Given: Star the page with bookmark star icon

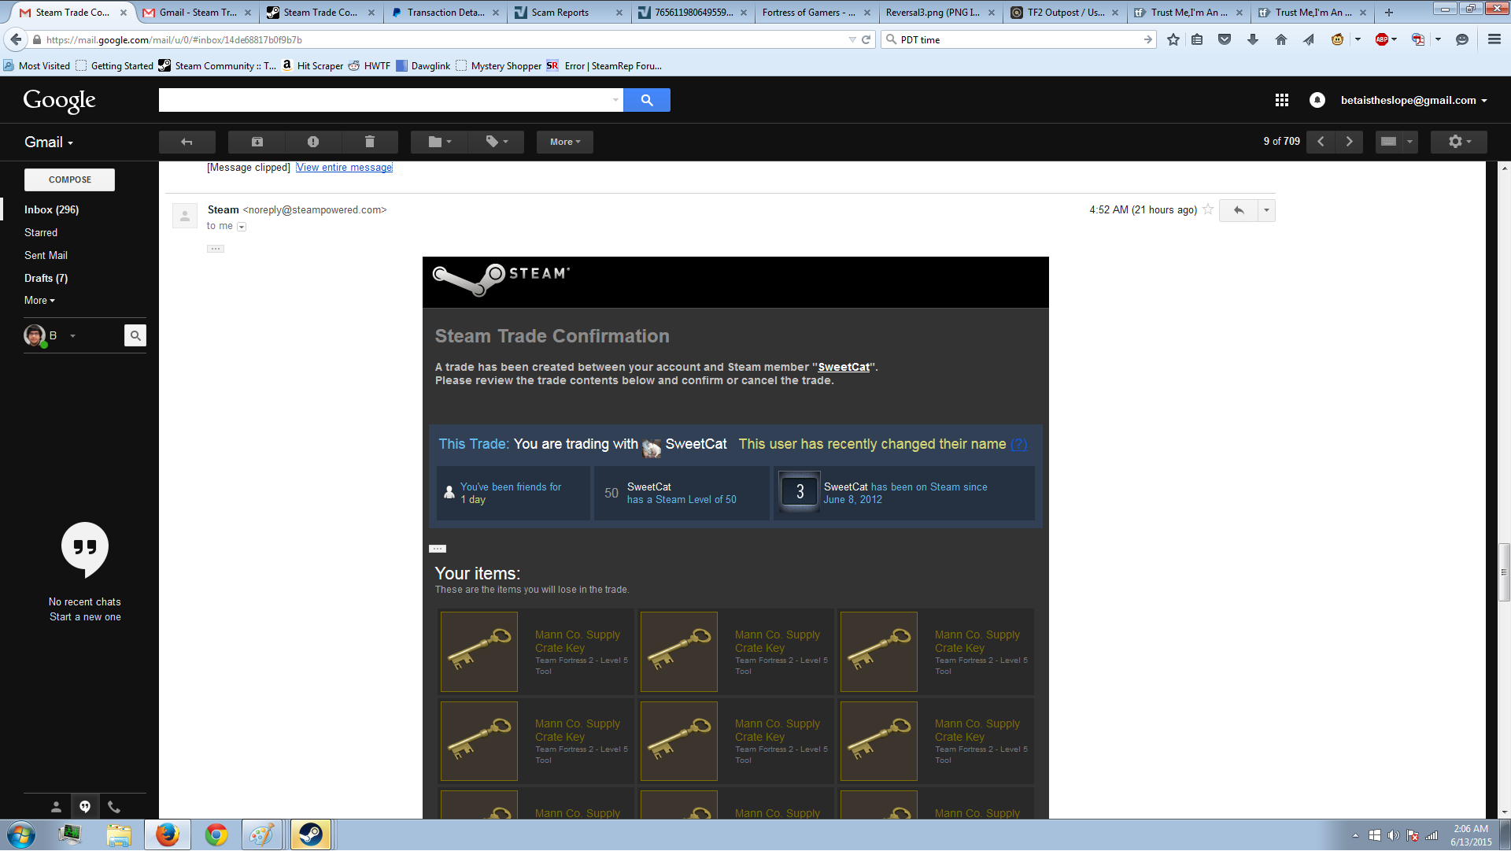Looking at the screenshot, I should 1173,39.
